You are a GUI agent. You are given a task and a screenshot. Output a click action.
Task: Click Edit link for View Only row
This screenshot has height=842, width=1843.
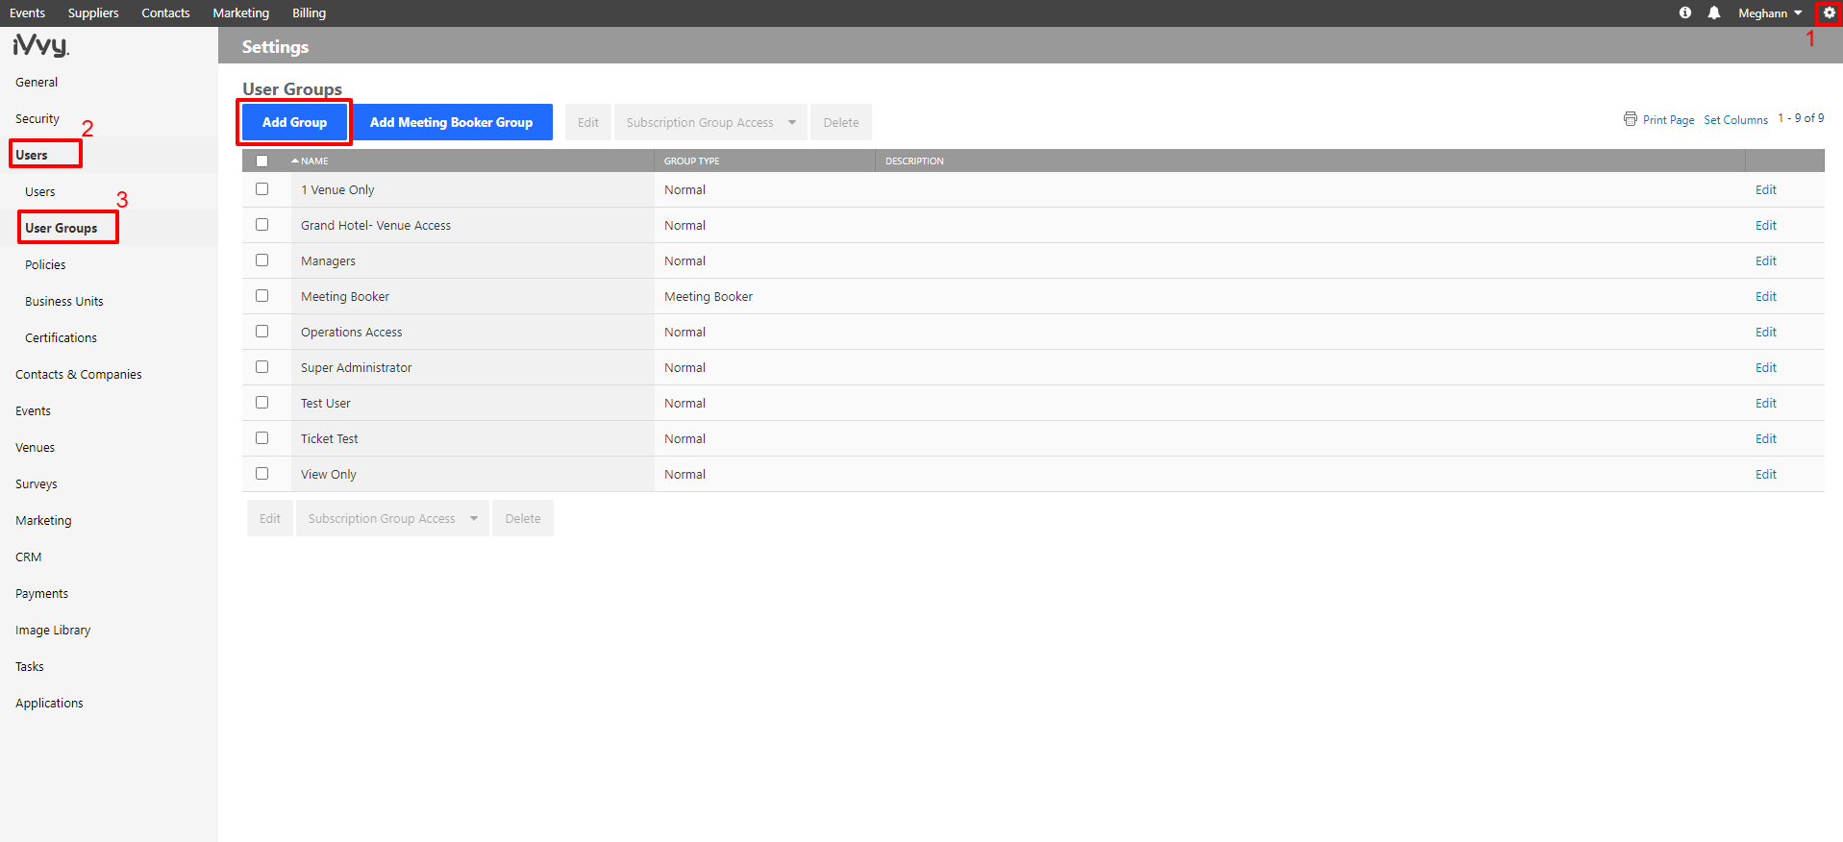coord(1766,475)
